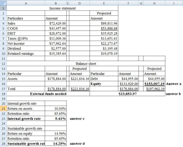Select the 'Net income' label cell
The height and width of the screenshot is (147, 183).
pyautogui.click(x=26, y=44)
